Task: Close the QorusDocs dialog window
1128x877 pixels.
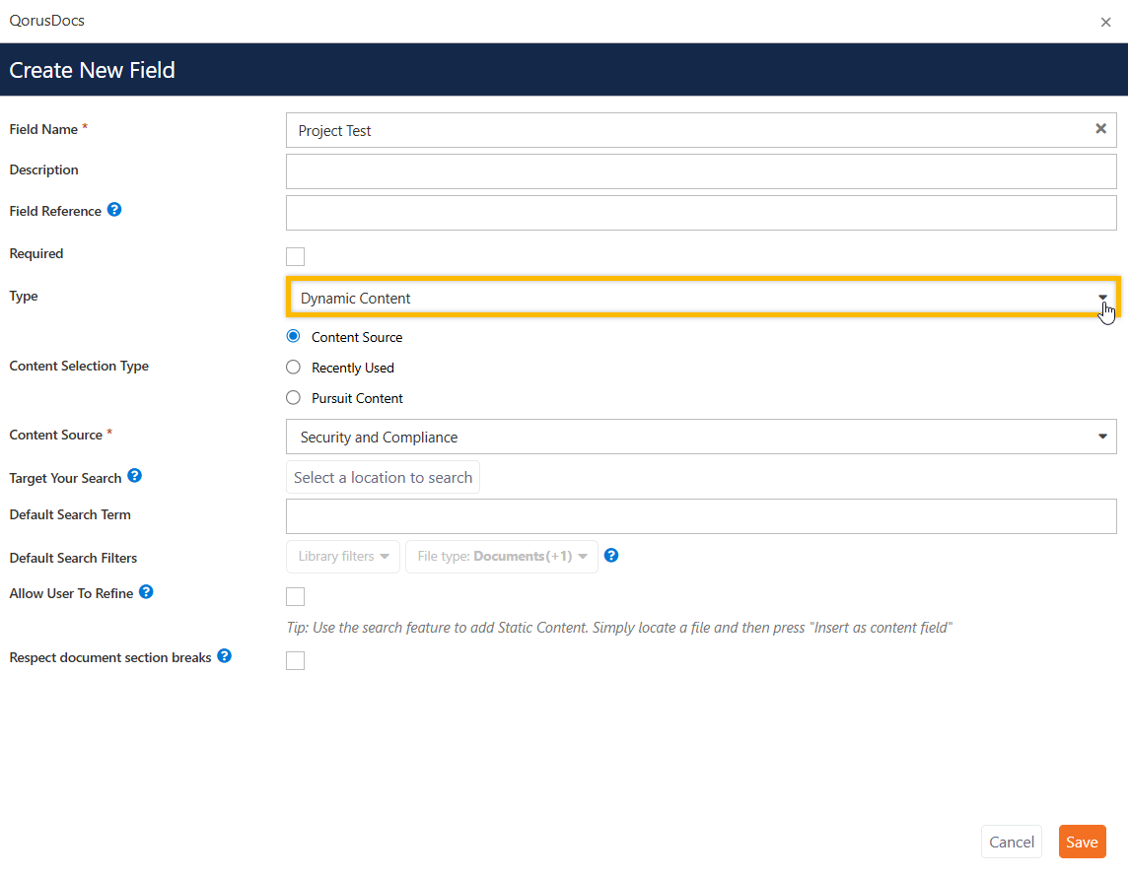Action: [x=1105, y=22]
